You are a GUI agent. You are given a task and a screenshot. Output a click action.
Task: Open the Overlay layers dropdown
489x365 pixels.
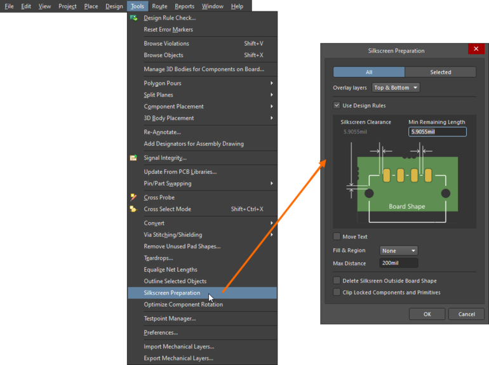(x=396, y=88)
